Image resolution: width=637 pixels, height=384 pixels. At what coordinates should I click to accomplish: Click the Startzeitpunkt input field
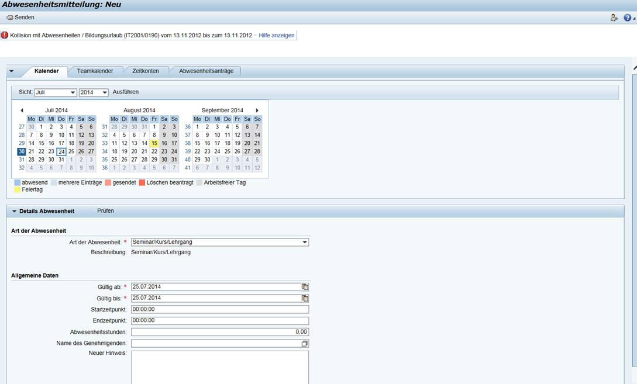(x=219, y=310)
